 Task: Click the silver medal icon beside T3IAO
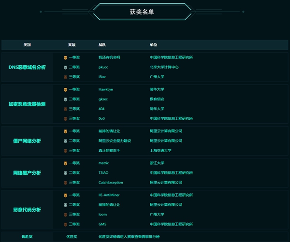pos(66,173)
